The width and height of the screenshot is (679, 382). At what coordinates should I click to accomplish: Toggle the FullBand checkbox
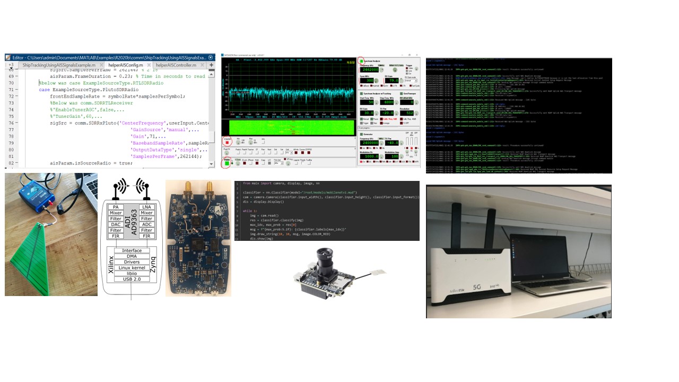[x=361, y=85]
